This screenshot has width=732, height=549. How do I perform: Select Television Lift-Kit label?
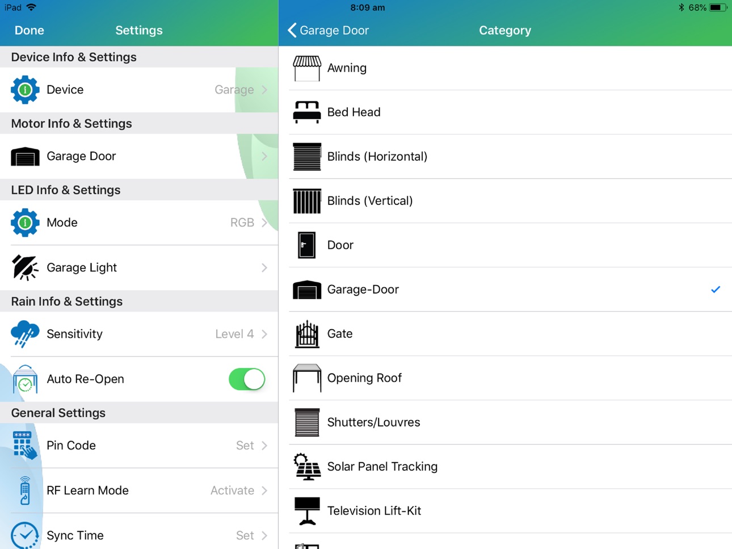(x=374, y=511)
